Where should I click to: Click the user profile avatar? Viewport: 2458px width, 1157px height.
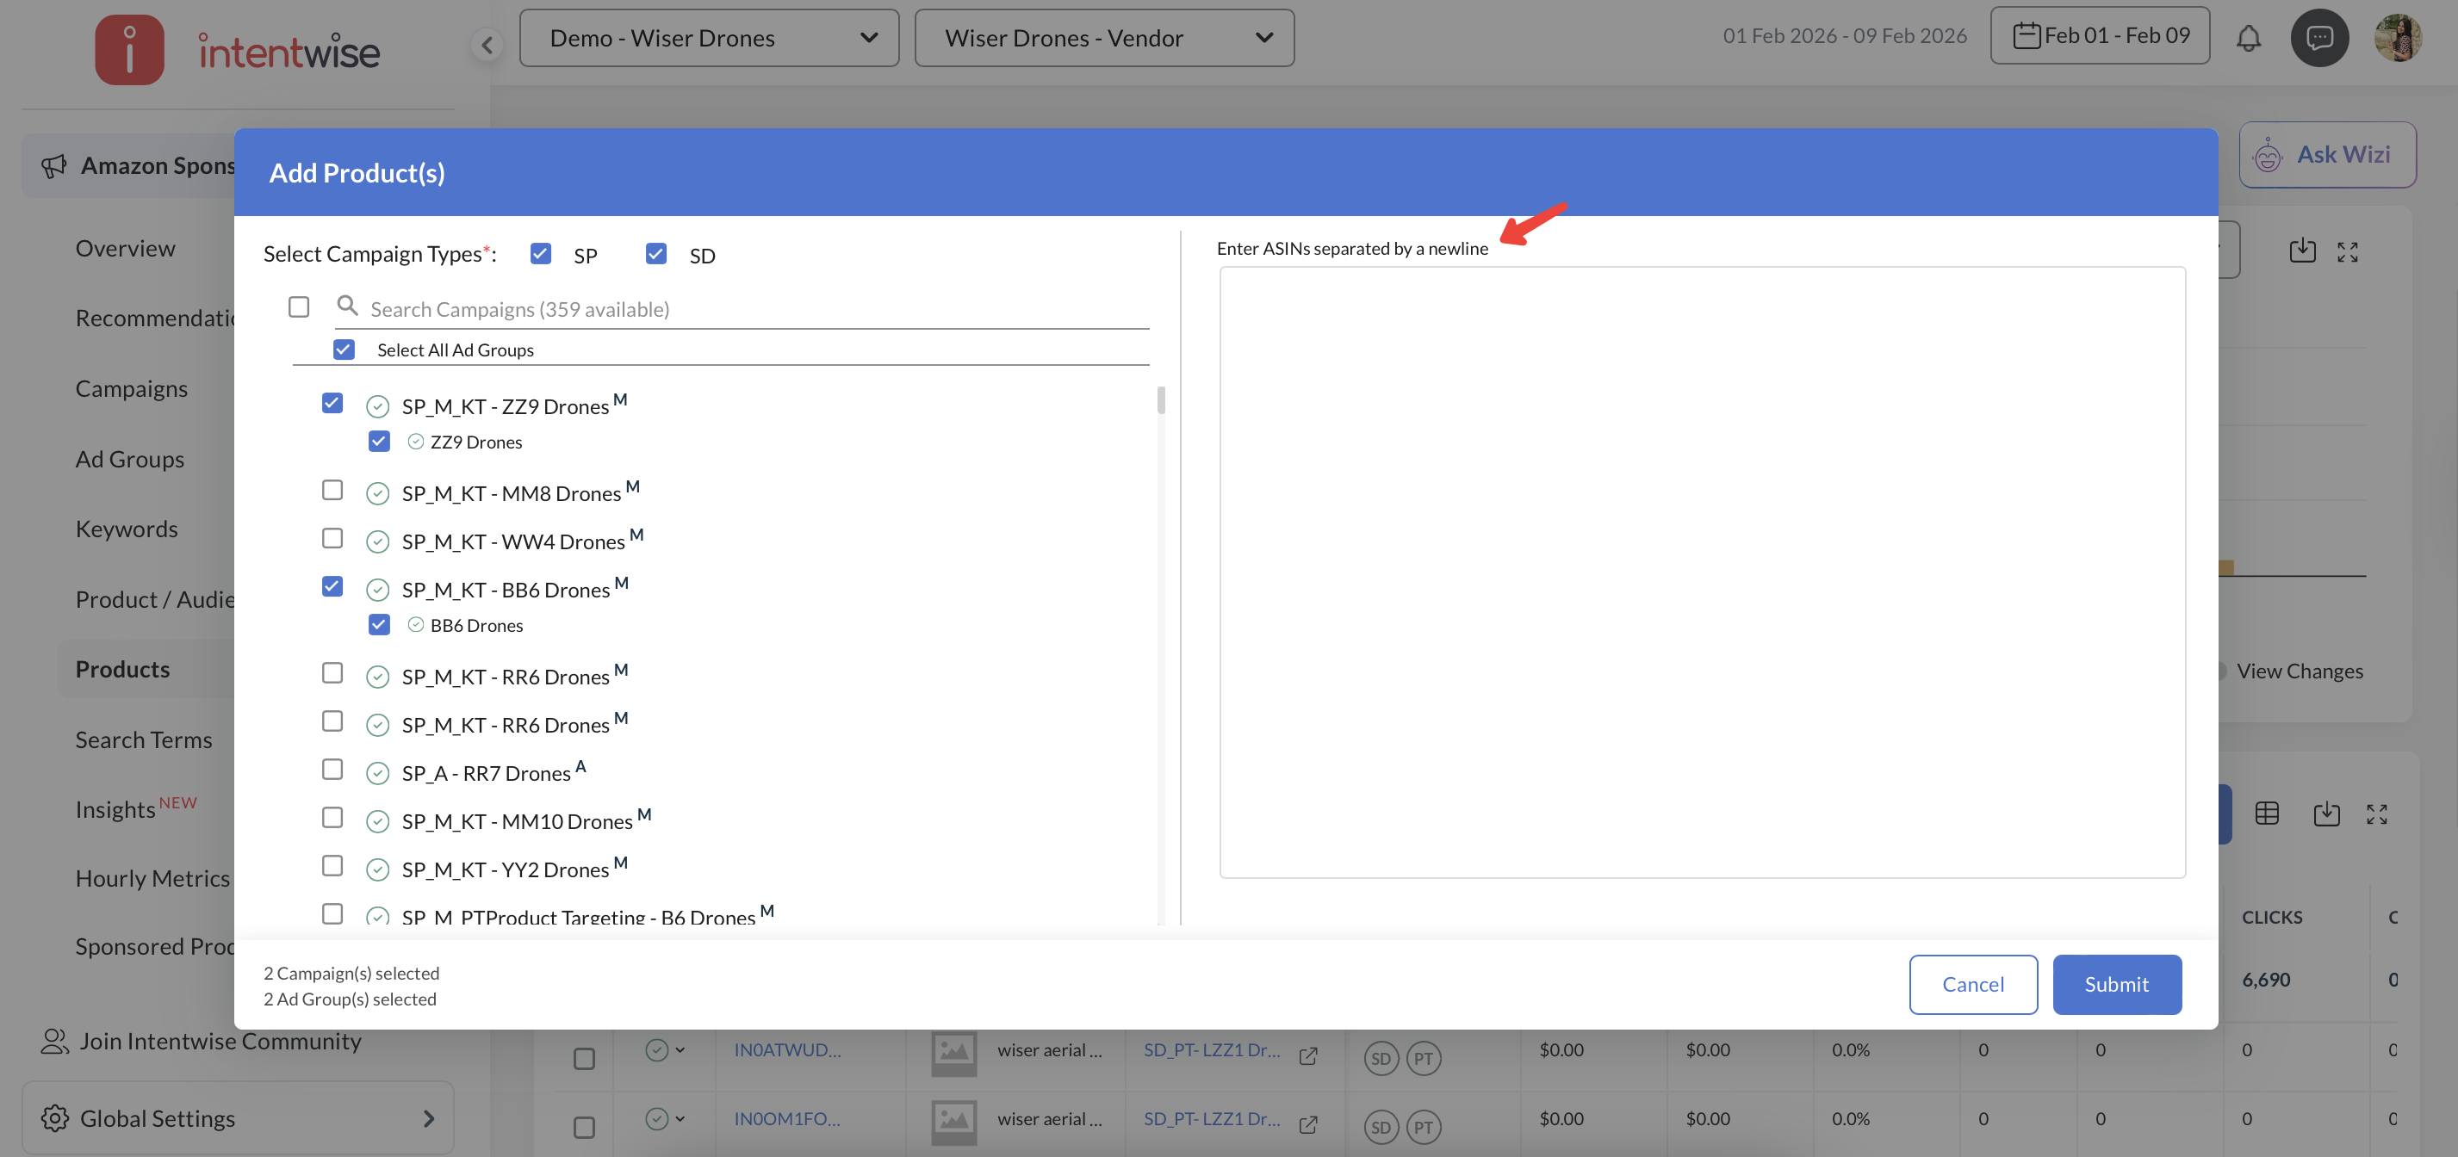[x=2397, y=38]
